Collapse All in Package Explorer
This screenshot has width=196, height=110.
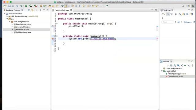29,10
